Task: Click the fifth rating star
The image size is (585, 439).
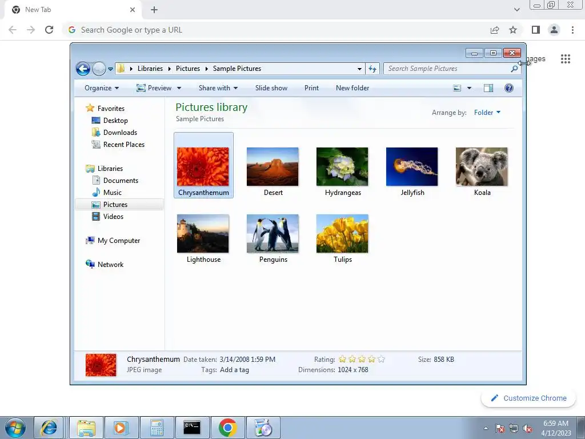Action: (x=381, y=359)
